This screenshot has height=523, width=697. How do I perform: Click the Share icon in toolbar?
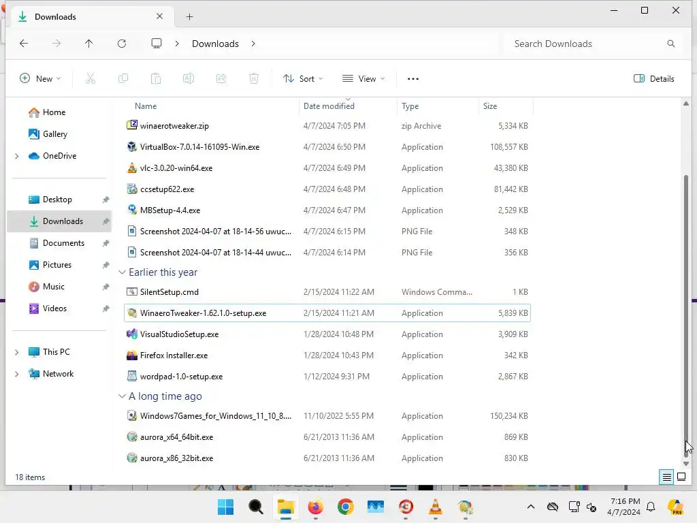coord(221,79)
